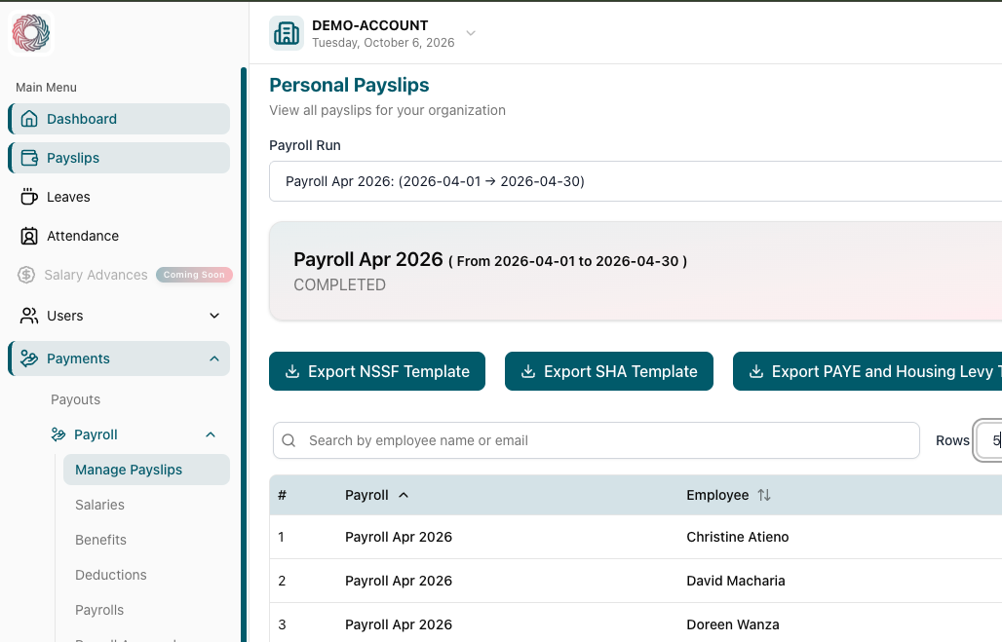Click Payroll Apr 2026 in row 3

tap(398, 624)
